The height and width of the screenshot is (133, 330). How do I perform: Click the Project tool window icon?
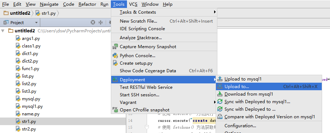coord(6,23)
